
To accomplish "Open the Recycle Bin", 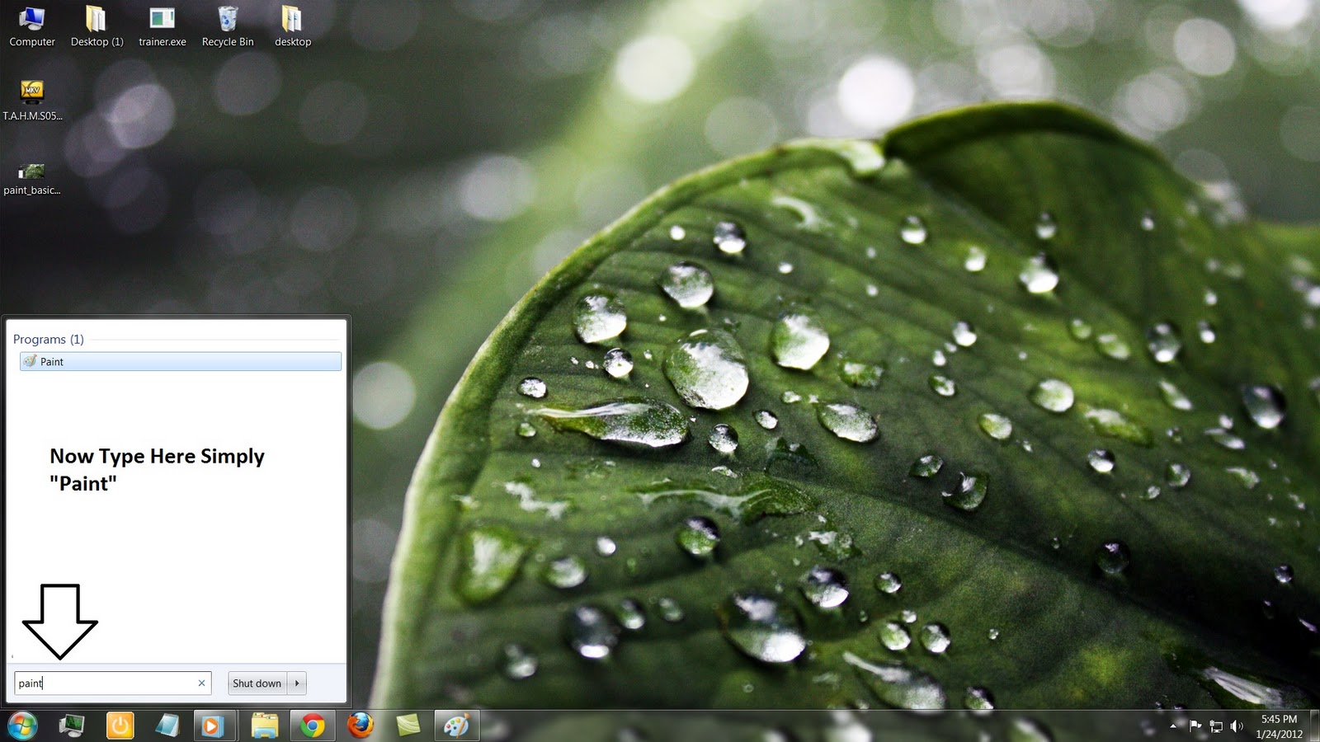I will [227, 21].
